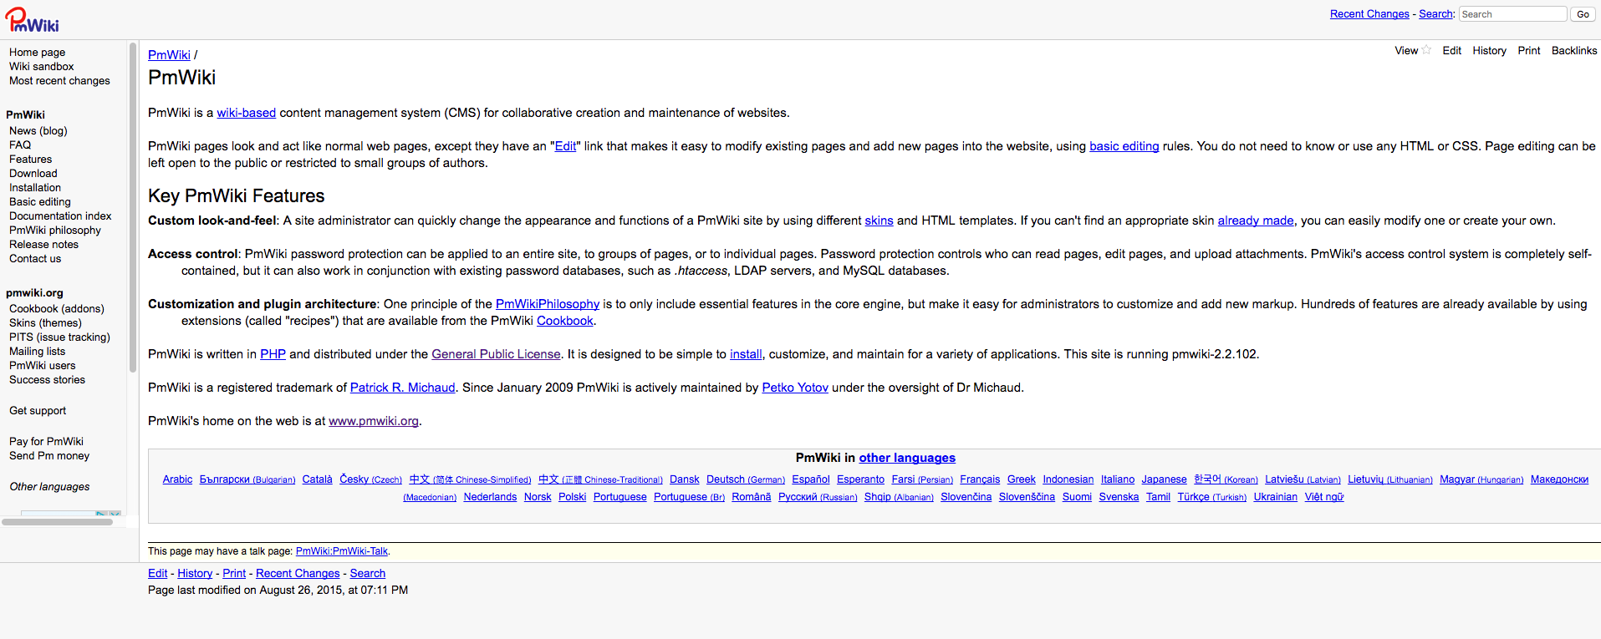Open Features in sidebar
Viewport: 1601px width, 639px height.
point(30,160)
